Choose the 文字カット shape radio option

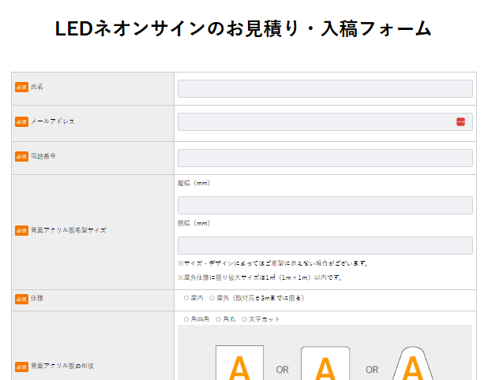click(245, 319)
